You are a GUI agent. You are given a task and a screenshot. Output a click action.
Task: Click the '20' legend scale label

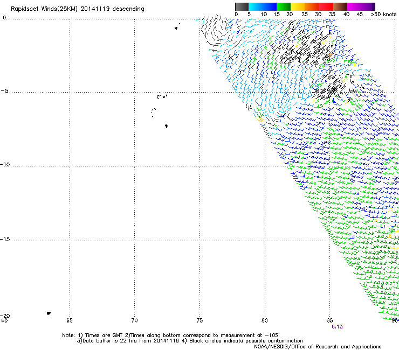pos(290,15)
